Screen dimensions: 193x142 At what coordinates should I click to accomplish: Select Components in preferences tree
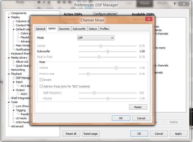pos(19,13)
